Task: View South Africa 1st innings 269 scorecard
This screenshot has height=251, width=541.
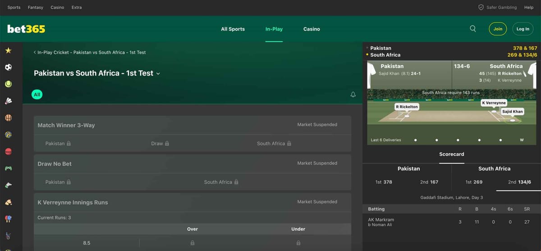Action: tap(474, 182)
